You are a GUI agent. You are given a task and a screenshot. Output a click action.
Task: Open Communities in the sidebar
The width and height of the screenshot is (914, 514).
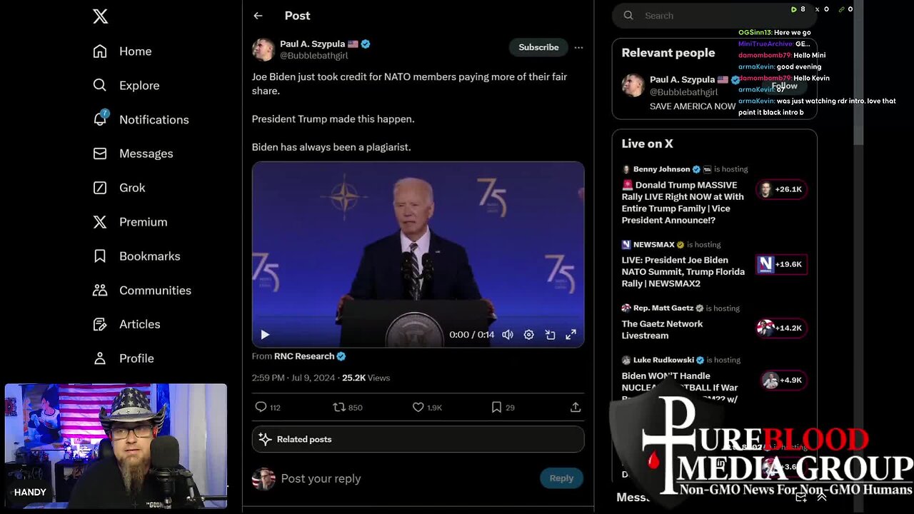coord(142,291)
